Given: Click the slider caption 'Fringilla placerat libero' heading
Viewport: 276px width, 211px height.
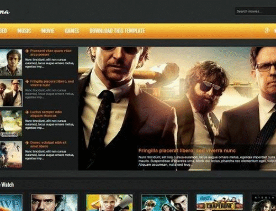Looking at the screenshot, I should [x=187, y=151].
